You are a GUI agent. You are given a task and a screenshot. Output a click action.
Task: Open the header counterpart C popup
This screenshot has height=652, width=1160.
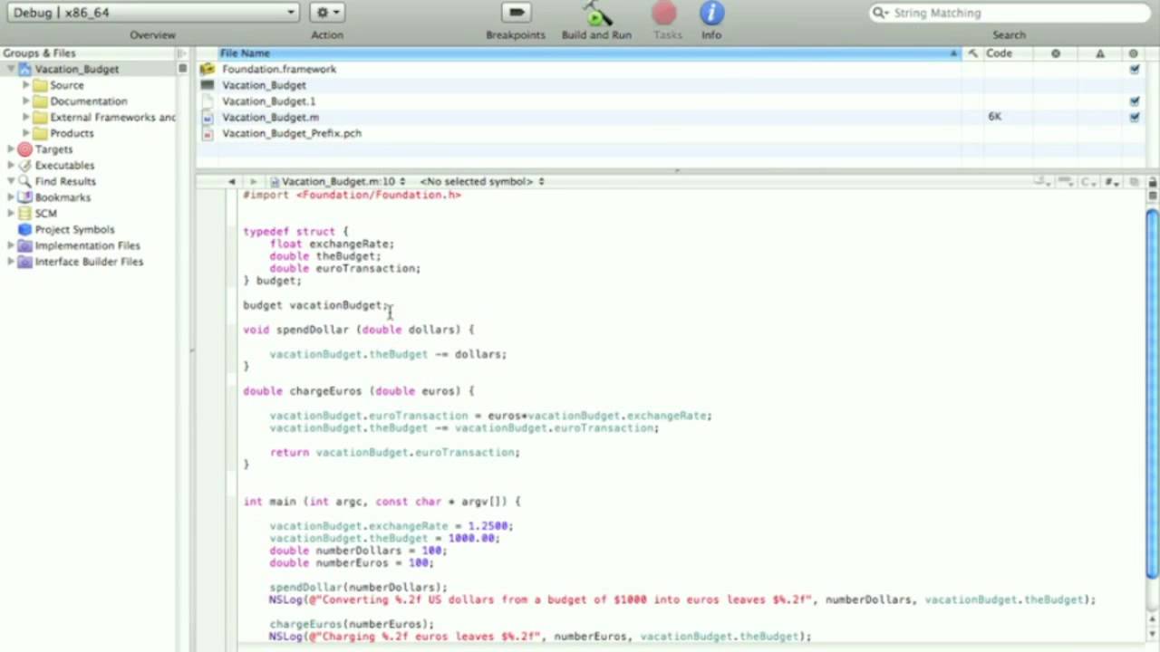tap(1088, 182)
